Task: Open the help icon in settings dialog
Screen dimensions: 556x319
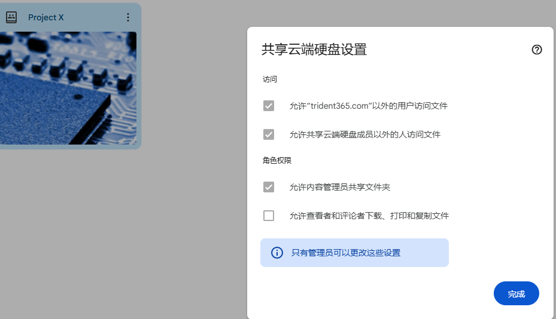Action: pos(536,50)
